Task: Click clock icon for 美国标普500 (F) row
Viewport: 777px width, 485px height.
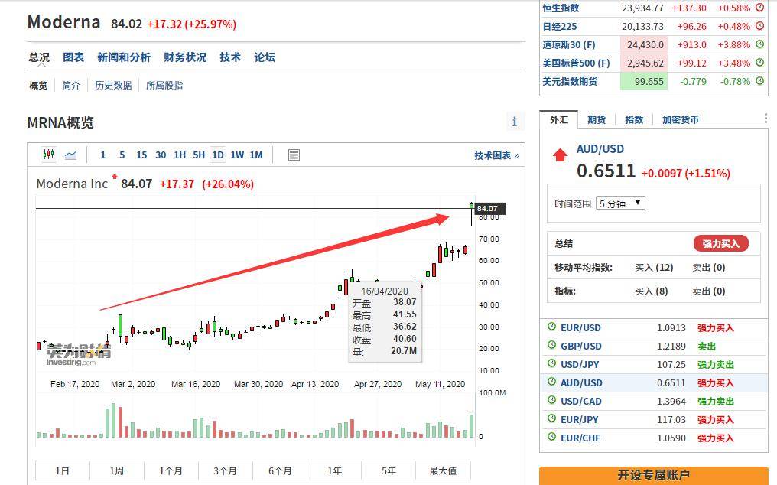Action: (759, 63)
